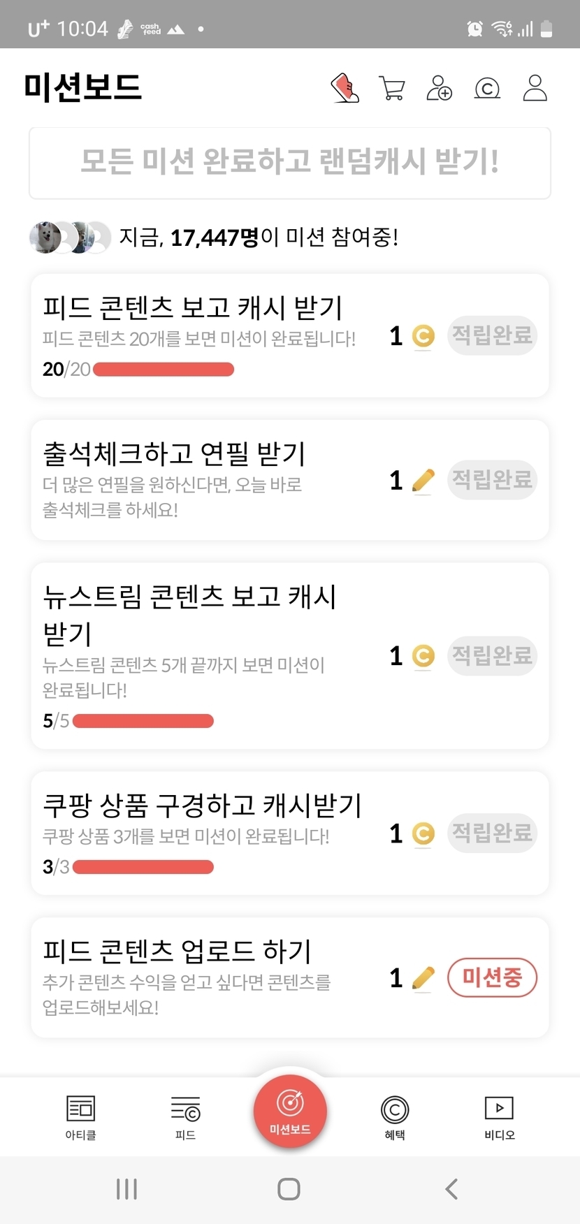Image resolution: width=580 pixels, height=1224 pixels.
Task: Tap the red 미션보드 center button
Action: [x=290, y=1111]
